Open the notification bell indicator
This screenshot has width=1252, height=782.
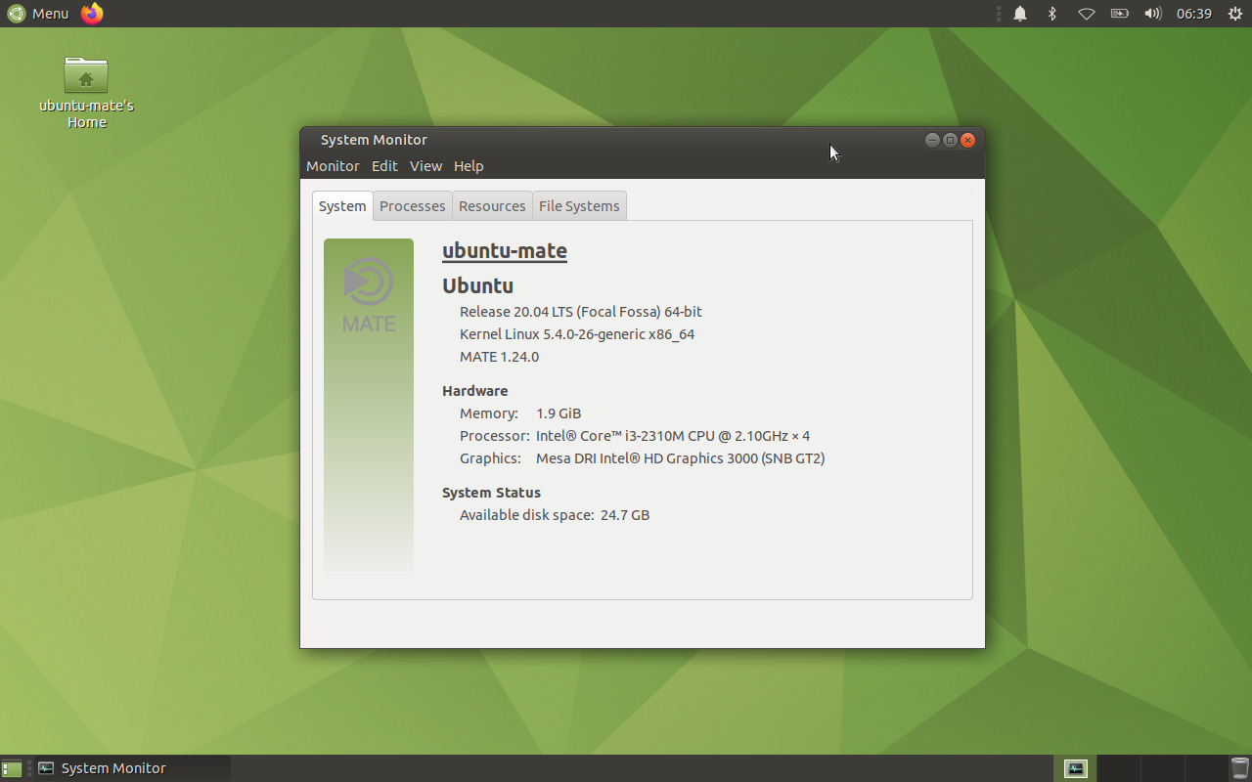coord(1020,14)
